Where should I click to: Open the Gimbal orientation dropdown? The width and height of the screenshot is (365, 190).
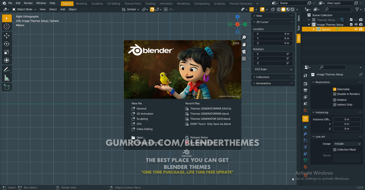click(131, 9)
